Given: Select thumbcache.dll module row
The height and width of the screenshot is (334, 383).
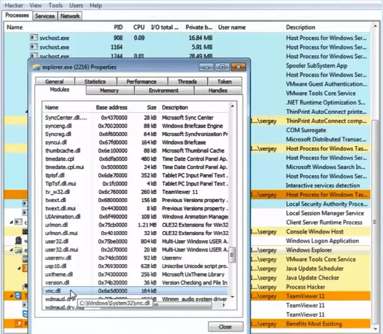Looking at the screenshot, I should (x=135, y=151).
